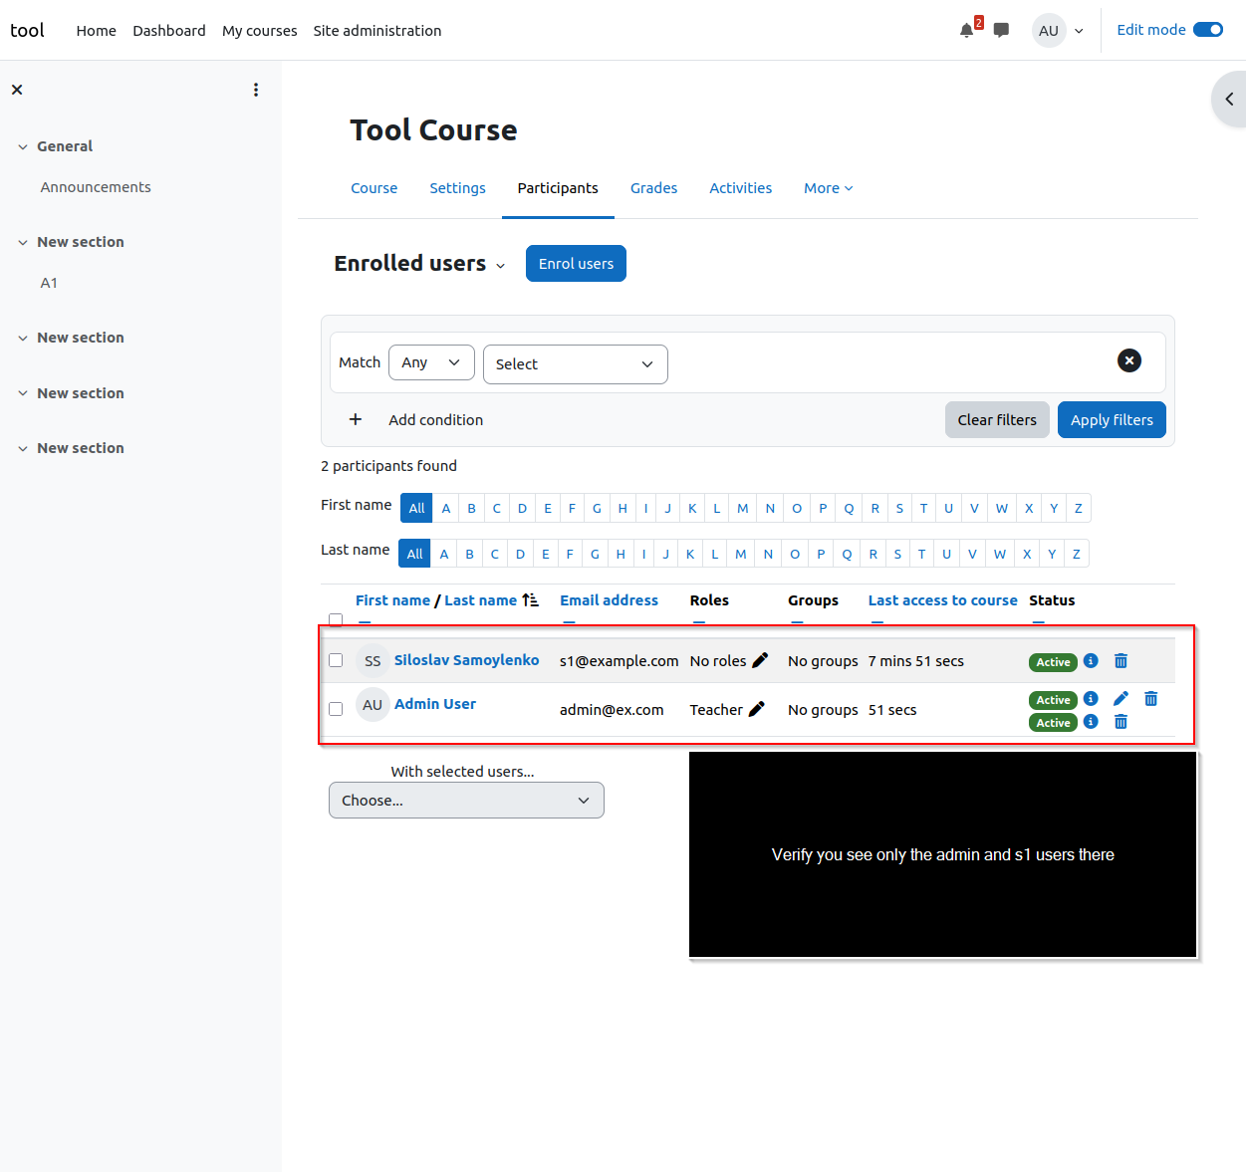Open the Grades tab

(653, 188)
